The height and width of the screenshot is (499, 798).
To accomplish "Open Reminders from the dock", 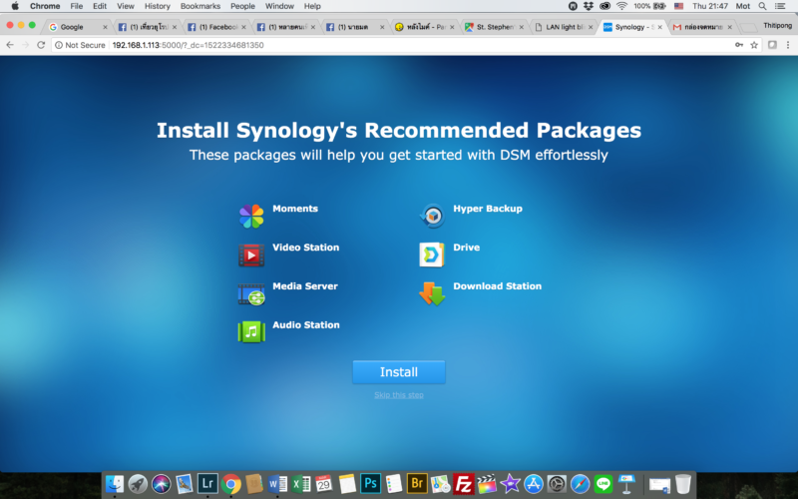I will [x=393, y=484].
